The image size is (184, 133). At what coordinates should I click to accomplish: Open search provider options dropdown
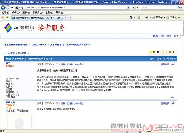pyautogui.click(x=181, y=8)
